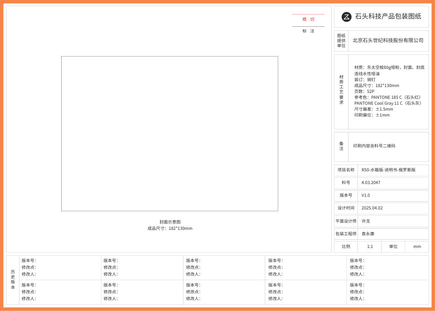Screen dimensions: 435x311
Task: Click the 图纸提供单位 label cell
Action: tap(341, 40)
